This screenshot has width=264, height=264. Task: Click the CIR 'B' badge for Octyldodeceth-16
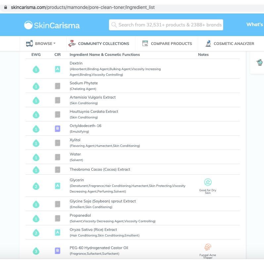pos(58,129)
